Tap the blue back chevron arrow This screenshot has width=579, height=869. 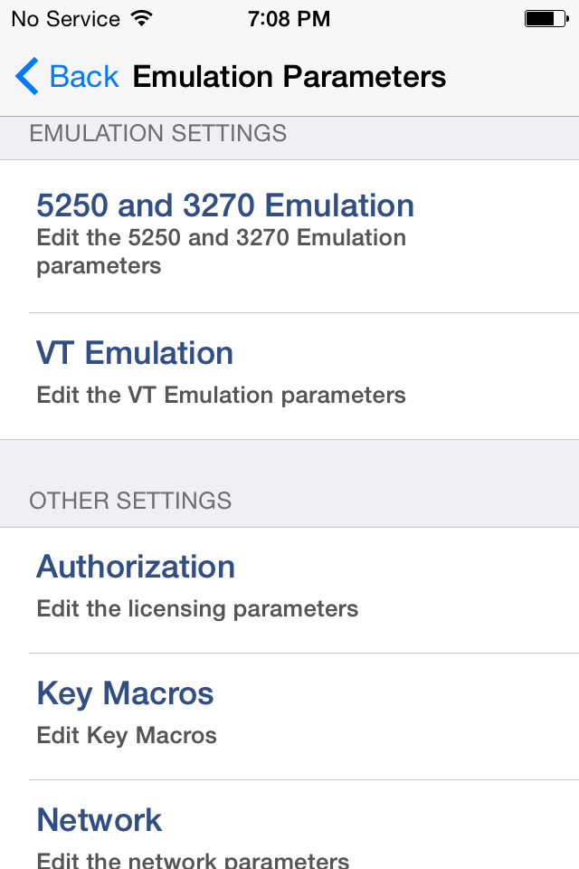pos(27,77)
